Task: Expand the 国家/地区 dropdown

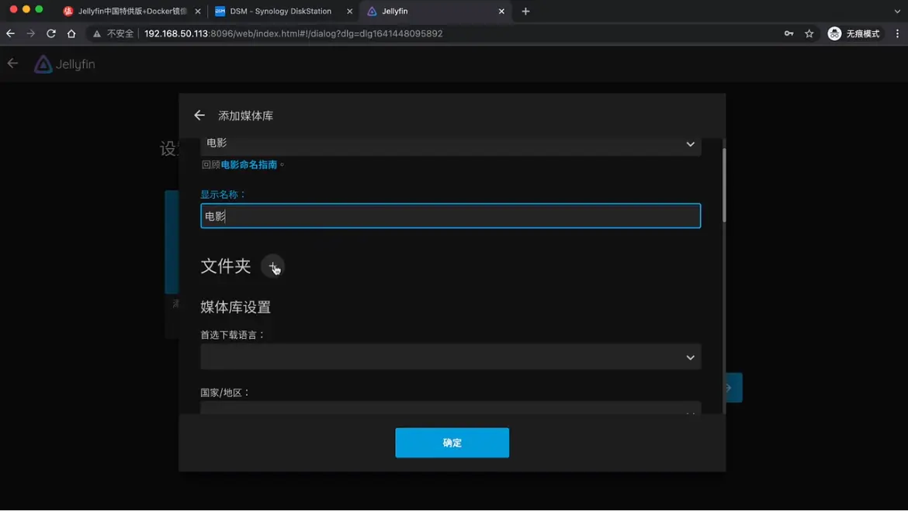Action: (x=450, y=407)
